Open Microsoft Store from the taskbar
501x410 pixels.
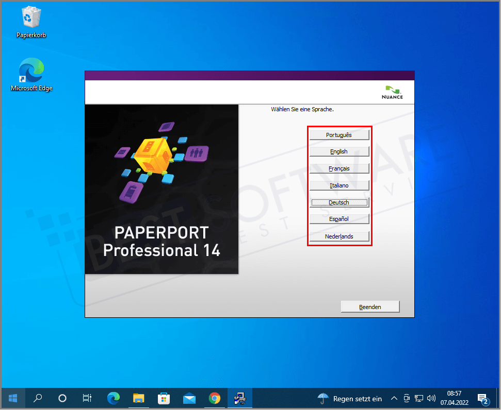tap(164, 398)
